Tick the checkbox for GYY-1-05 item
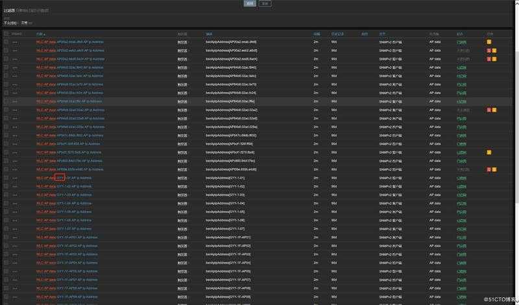 coord(6,212)
